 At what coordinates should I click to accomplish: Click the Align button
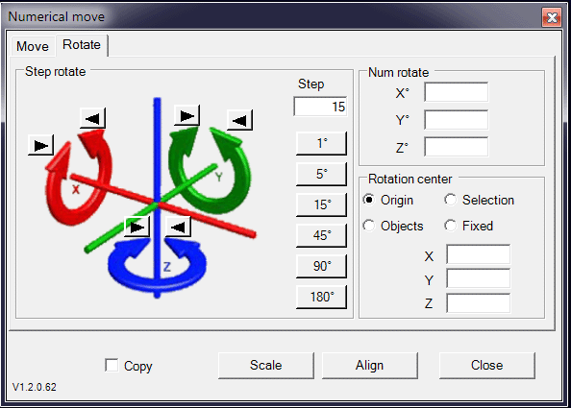click(370, 365)
